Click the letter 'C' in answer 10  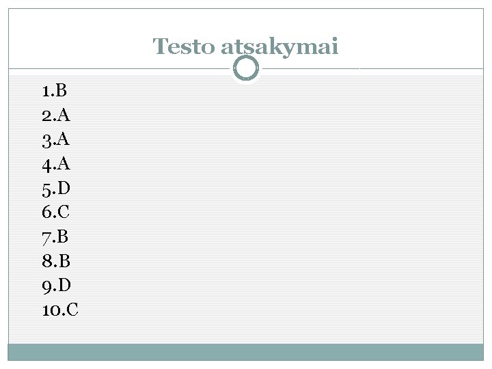72,310
